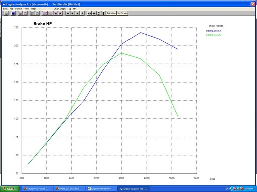The width and height of the screenshot is (257, 192).
Task: Click the horizontal expand double-arrow icon
Action: pos(94,13)
